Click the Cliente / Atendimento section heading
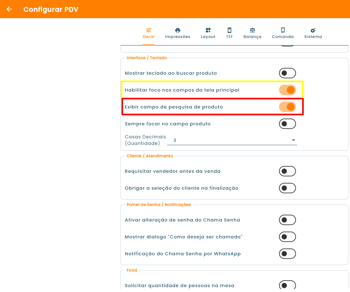 [150, 156]
